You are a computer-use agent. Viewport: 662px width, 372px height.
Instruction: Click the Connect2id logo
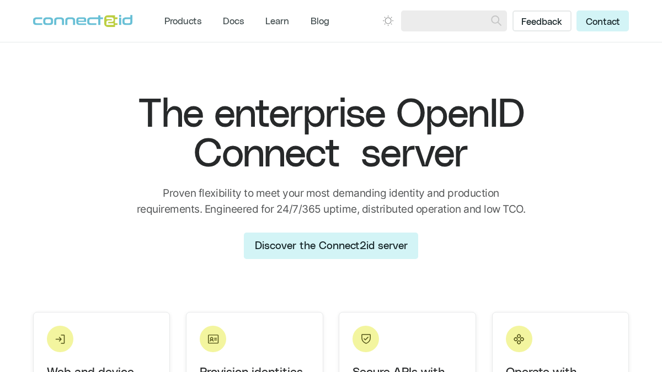pyautogui.click(x=83, y=21)
